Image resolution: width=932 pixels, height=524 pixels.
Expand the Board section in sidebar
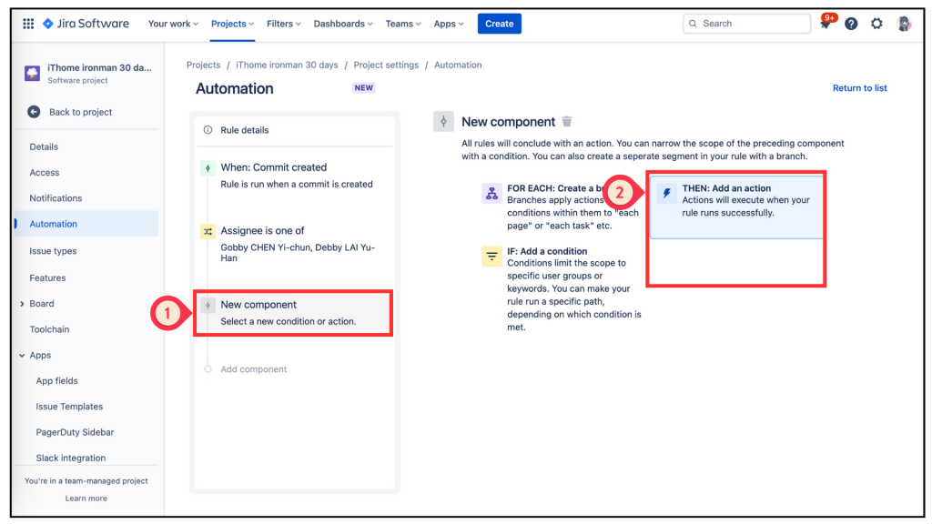click(x=22, y=304)
